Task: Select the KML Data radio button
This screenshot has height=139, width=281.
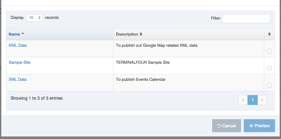Action: (x=269, y=51)
